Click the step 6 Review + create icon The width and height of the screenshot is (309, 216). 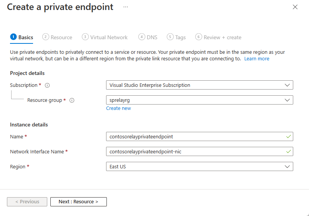199,37
